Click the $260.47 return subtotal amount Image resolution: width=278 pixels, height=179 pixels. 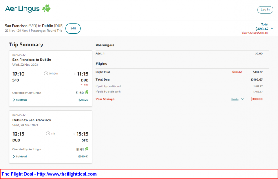pos(83,157)
